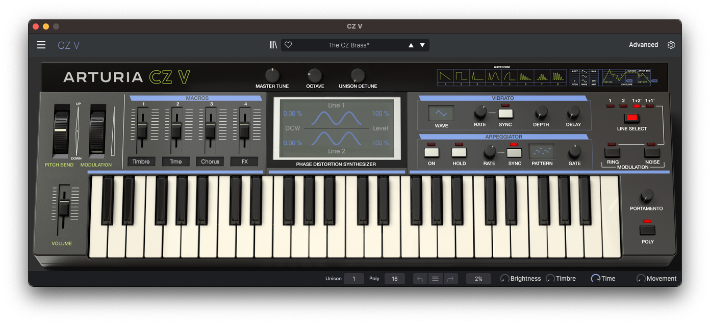Click Macro 4 name field FX
Image resolution: width=710 pixels, height=324 pixels.
pyautogui.click(x=244, y=161)
